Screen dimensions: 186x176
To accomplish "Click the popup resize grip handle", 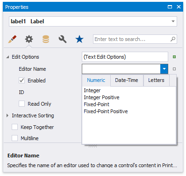I will [93, 146].
